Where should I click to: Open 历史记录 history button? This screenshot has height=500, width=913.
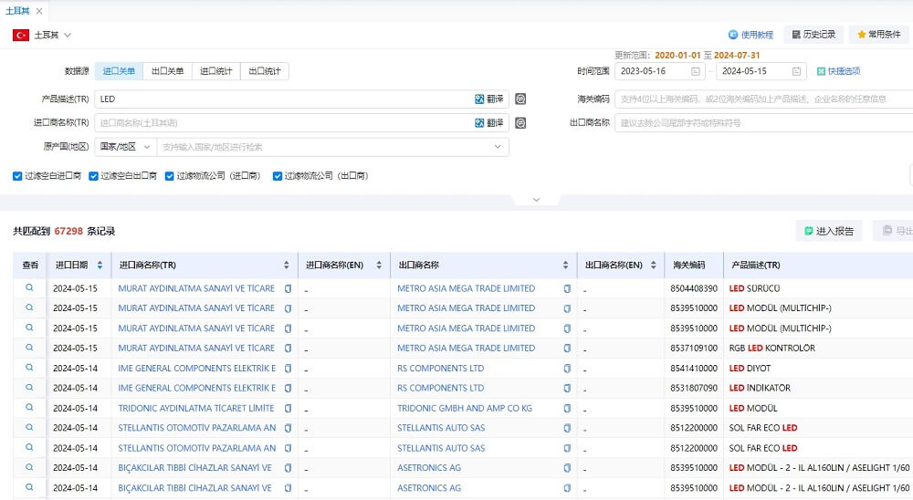click(813, 35)
